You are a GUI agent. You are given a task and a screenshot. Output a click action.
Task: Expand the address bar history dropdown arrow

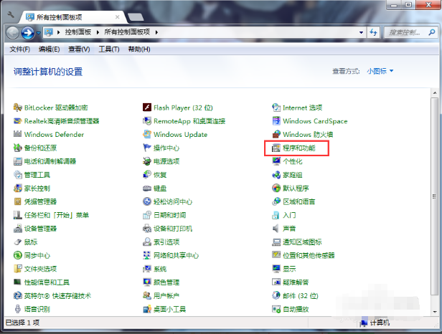[x=361, y=32]
